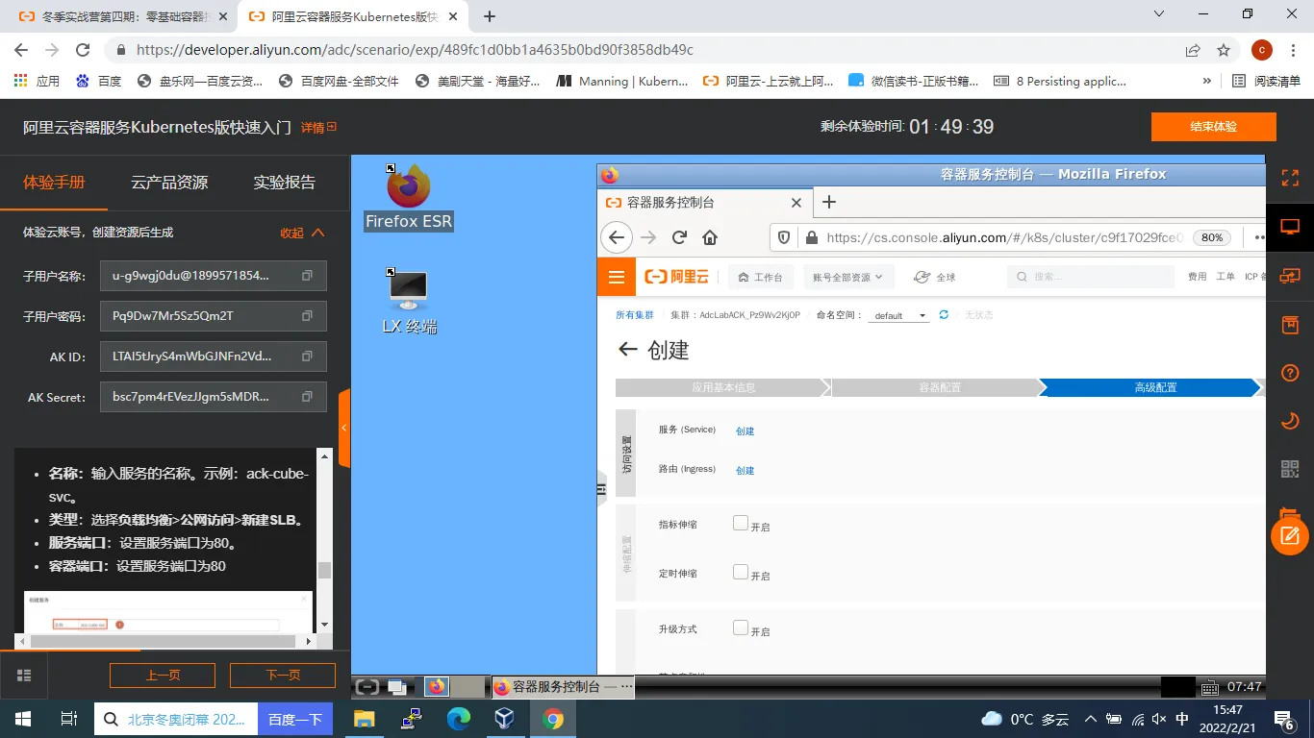Click 创建 link for 服务 (Service)
This screenshot has width=1314, height=738.
[x=745, y=430]
